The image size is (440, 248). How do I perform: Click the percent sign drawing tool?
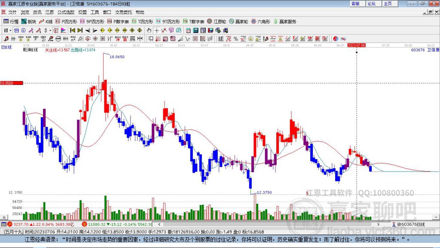coord(236,39)
